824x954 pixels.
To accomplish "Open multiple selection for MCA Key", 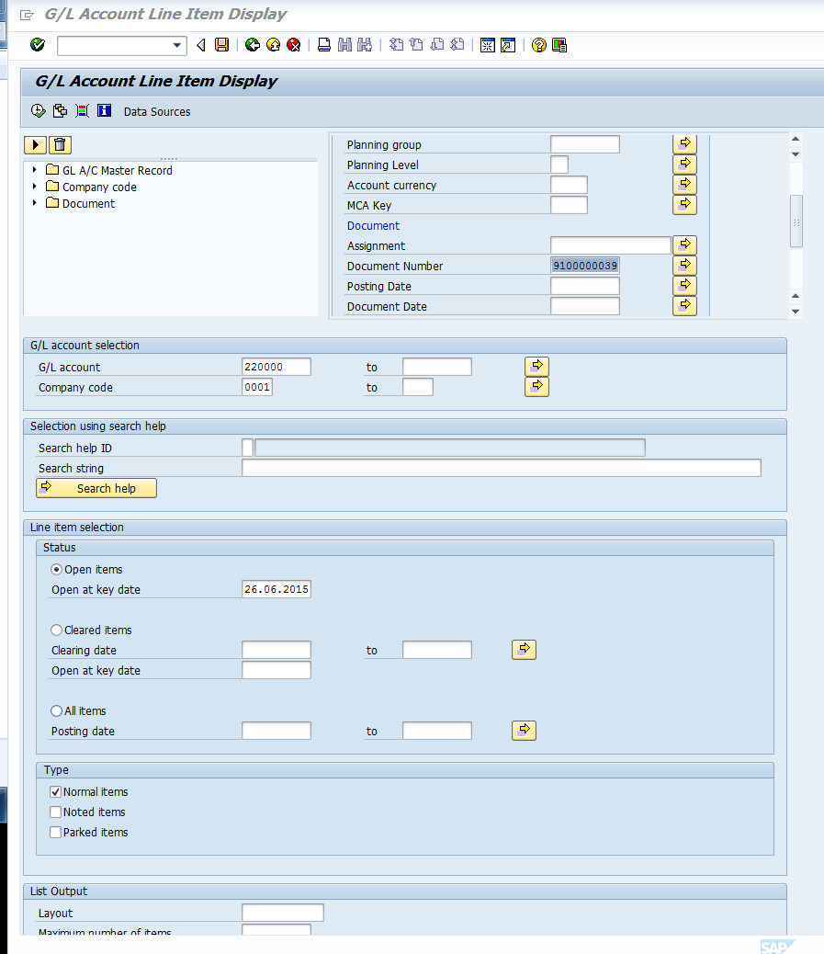I will point(684,205).
